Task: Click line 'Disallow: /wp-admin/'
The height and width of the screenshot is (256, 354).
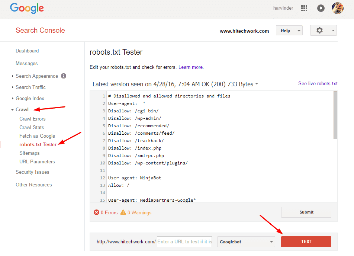Action: coord(135,118)
